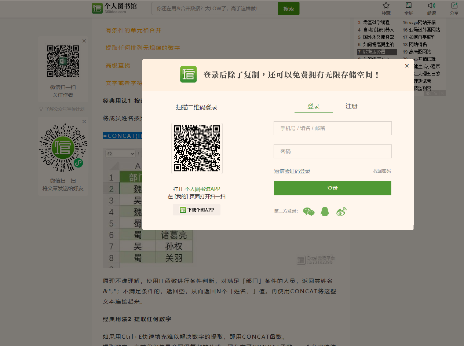
Task: Log in with WeChat icon
Action: (x=309, y=211)
